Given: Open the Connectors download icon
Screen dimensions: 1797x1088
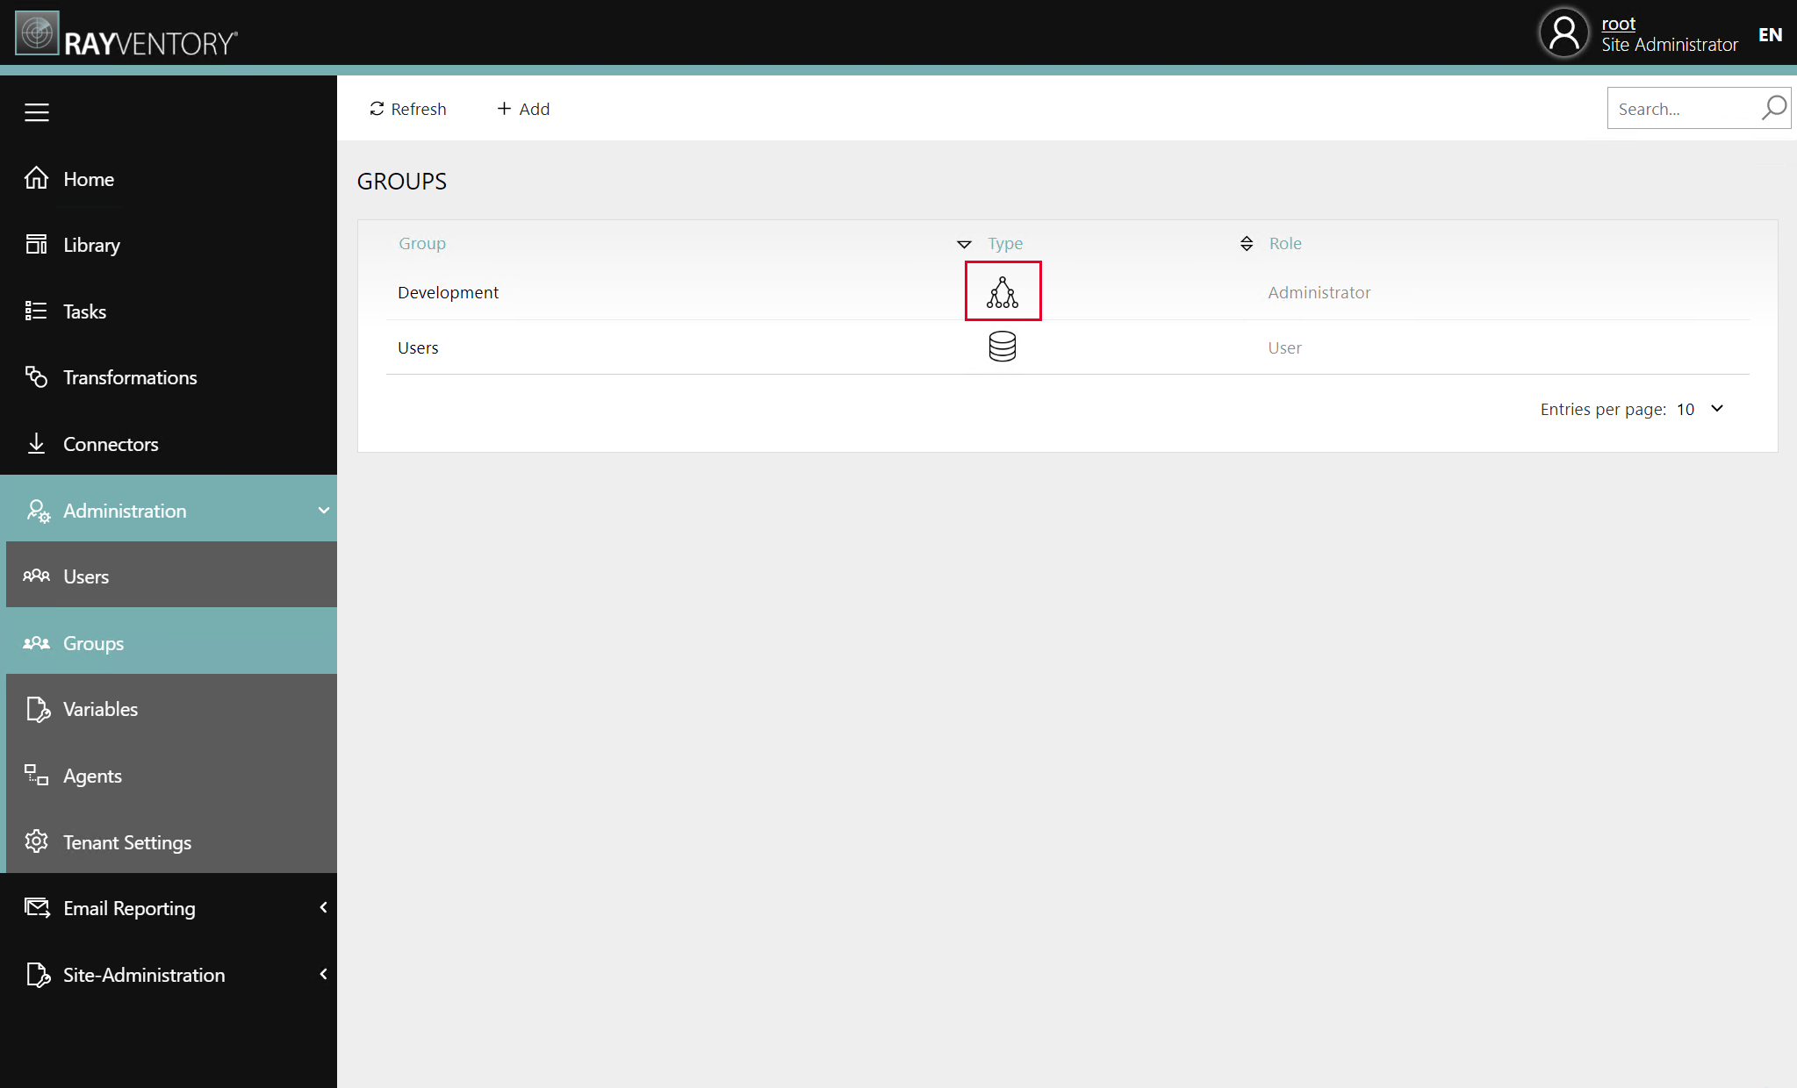Looking at the screenshot, I should tap(36, 443).
